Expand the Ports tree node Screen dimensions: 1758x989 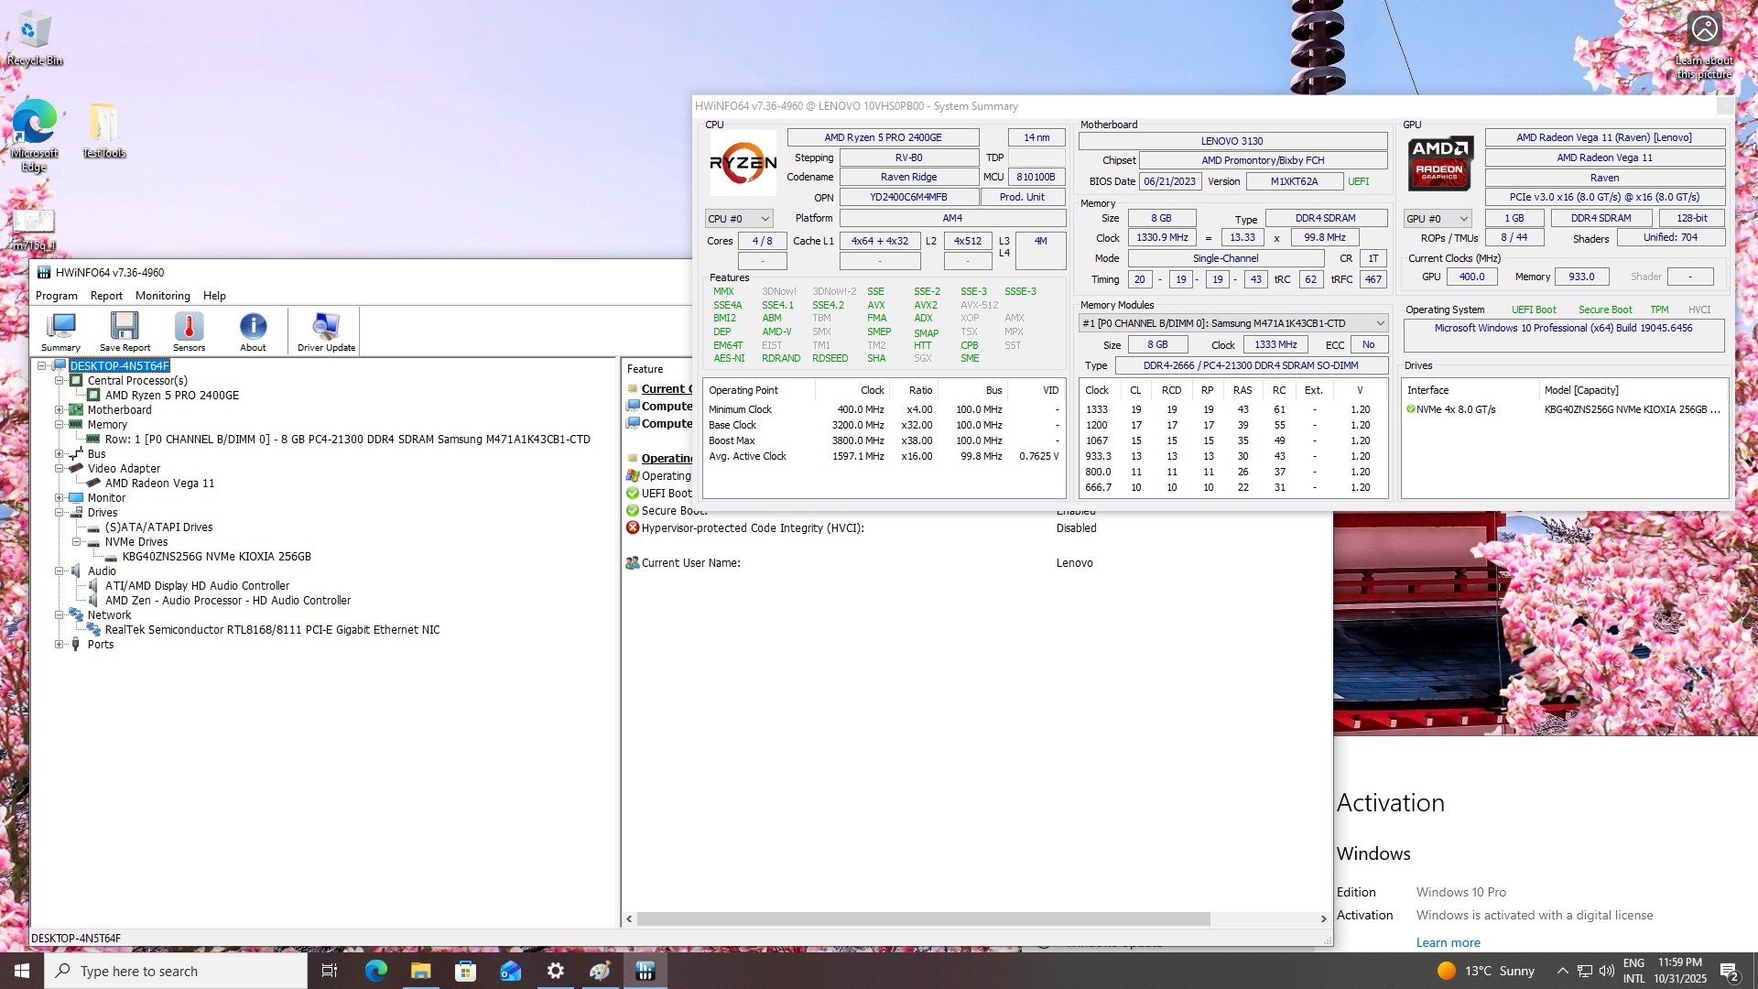pos(60,645)
